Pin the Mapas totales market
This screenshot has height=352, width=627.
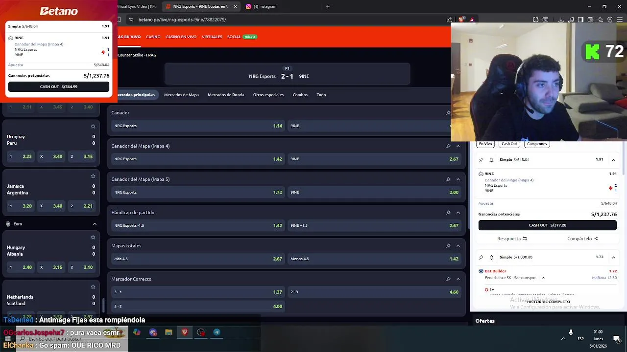click(448, 246)
